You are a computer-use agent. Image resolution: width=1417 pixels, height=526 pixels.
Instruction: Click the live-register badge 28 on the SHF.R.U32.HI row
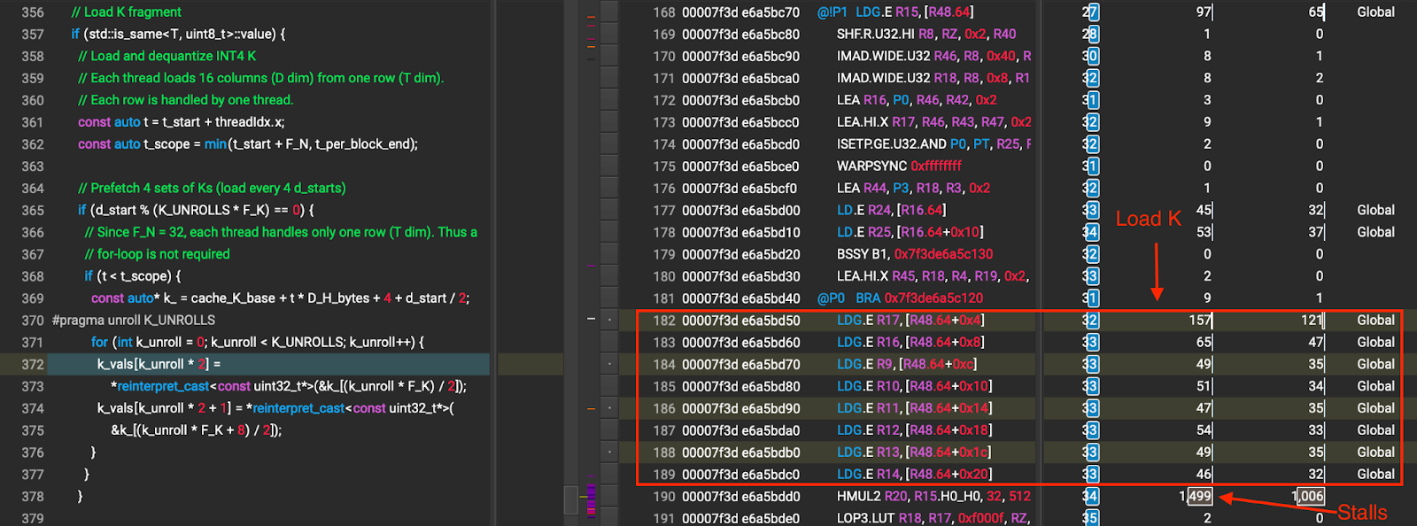[x=1091, y=35]
